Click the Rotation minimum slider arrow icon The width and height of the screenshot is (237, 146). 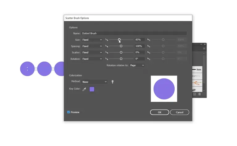106,59
